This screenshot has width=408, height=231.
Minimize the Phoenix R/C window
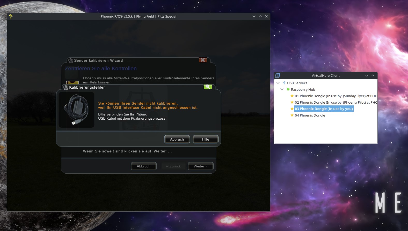pos(254,16)
